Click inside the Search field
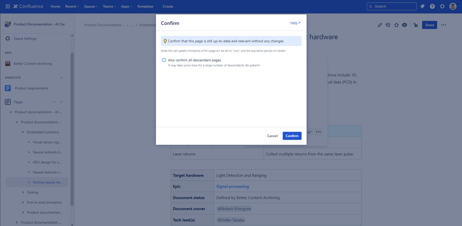Image resolution: width=462 pixels, height=226 pixels. coord(392,6)
